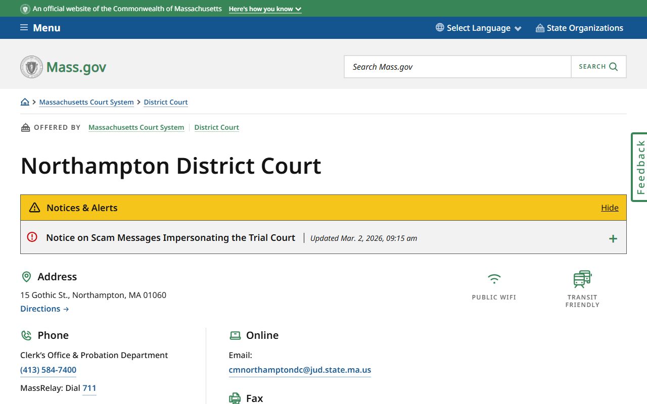Click the Offered By institution icon
Screen dimensions: 647x404
[25, 127]
